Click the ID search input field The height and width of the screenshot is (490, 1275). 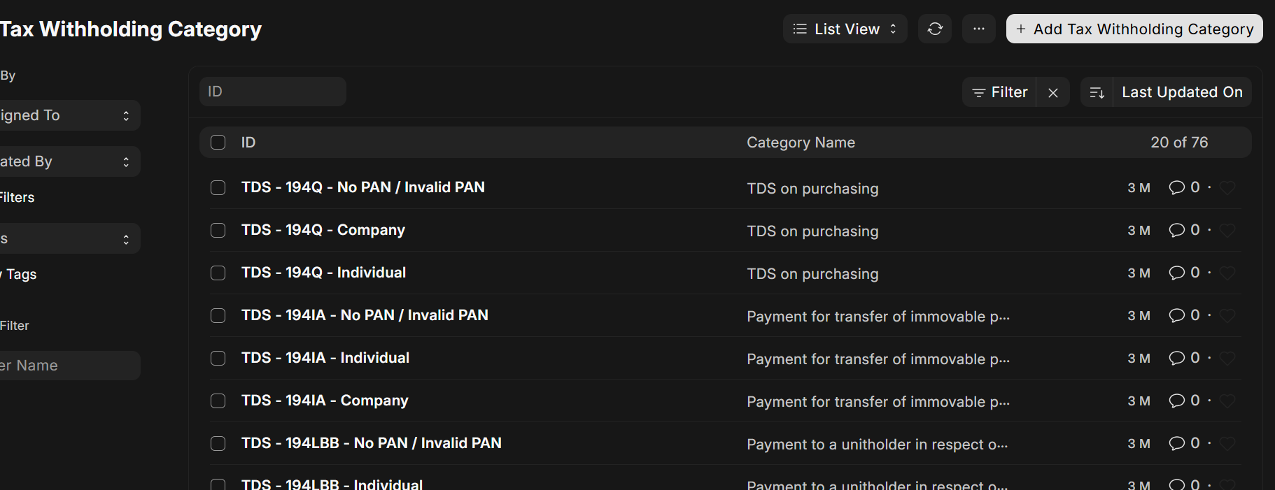pyautogui.click(x=273, y=92)
